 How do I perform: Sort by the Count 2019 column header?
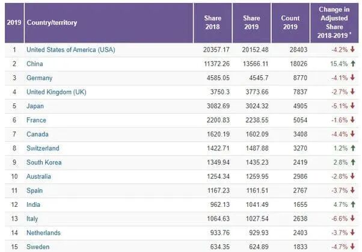click(290, 23)
